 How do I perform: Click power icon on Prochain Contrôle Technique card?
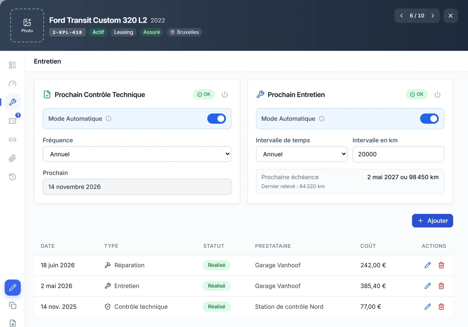[x=225, y=94]
